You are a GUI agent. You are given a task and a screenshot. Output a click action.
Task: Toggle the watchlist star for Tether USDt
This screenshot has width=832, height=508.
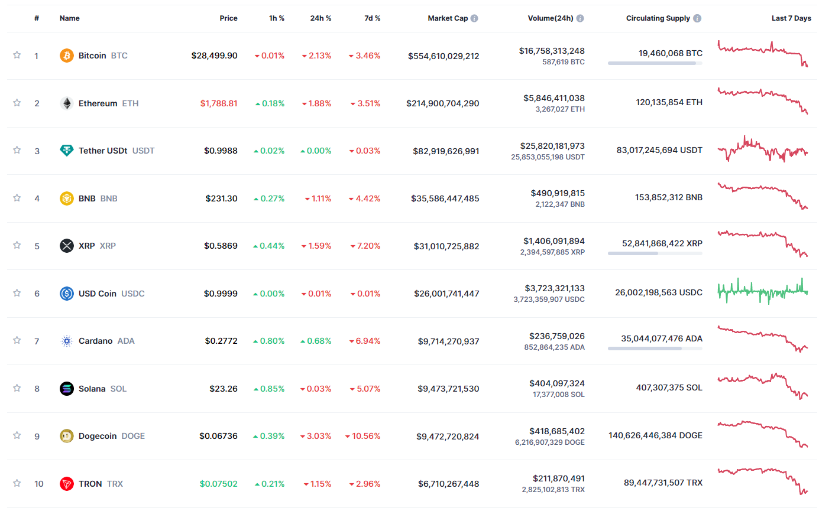tap(17, 150)
